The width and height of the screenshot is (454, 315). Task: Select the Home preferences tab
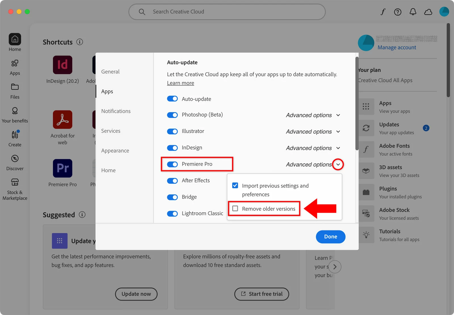(108, 170)
